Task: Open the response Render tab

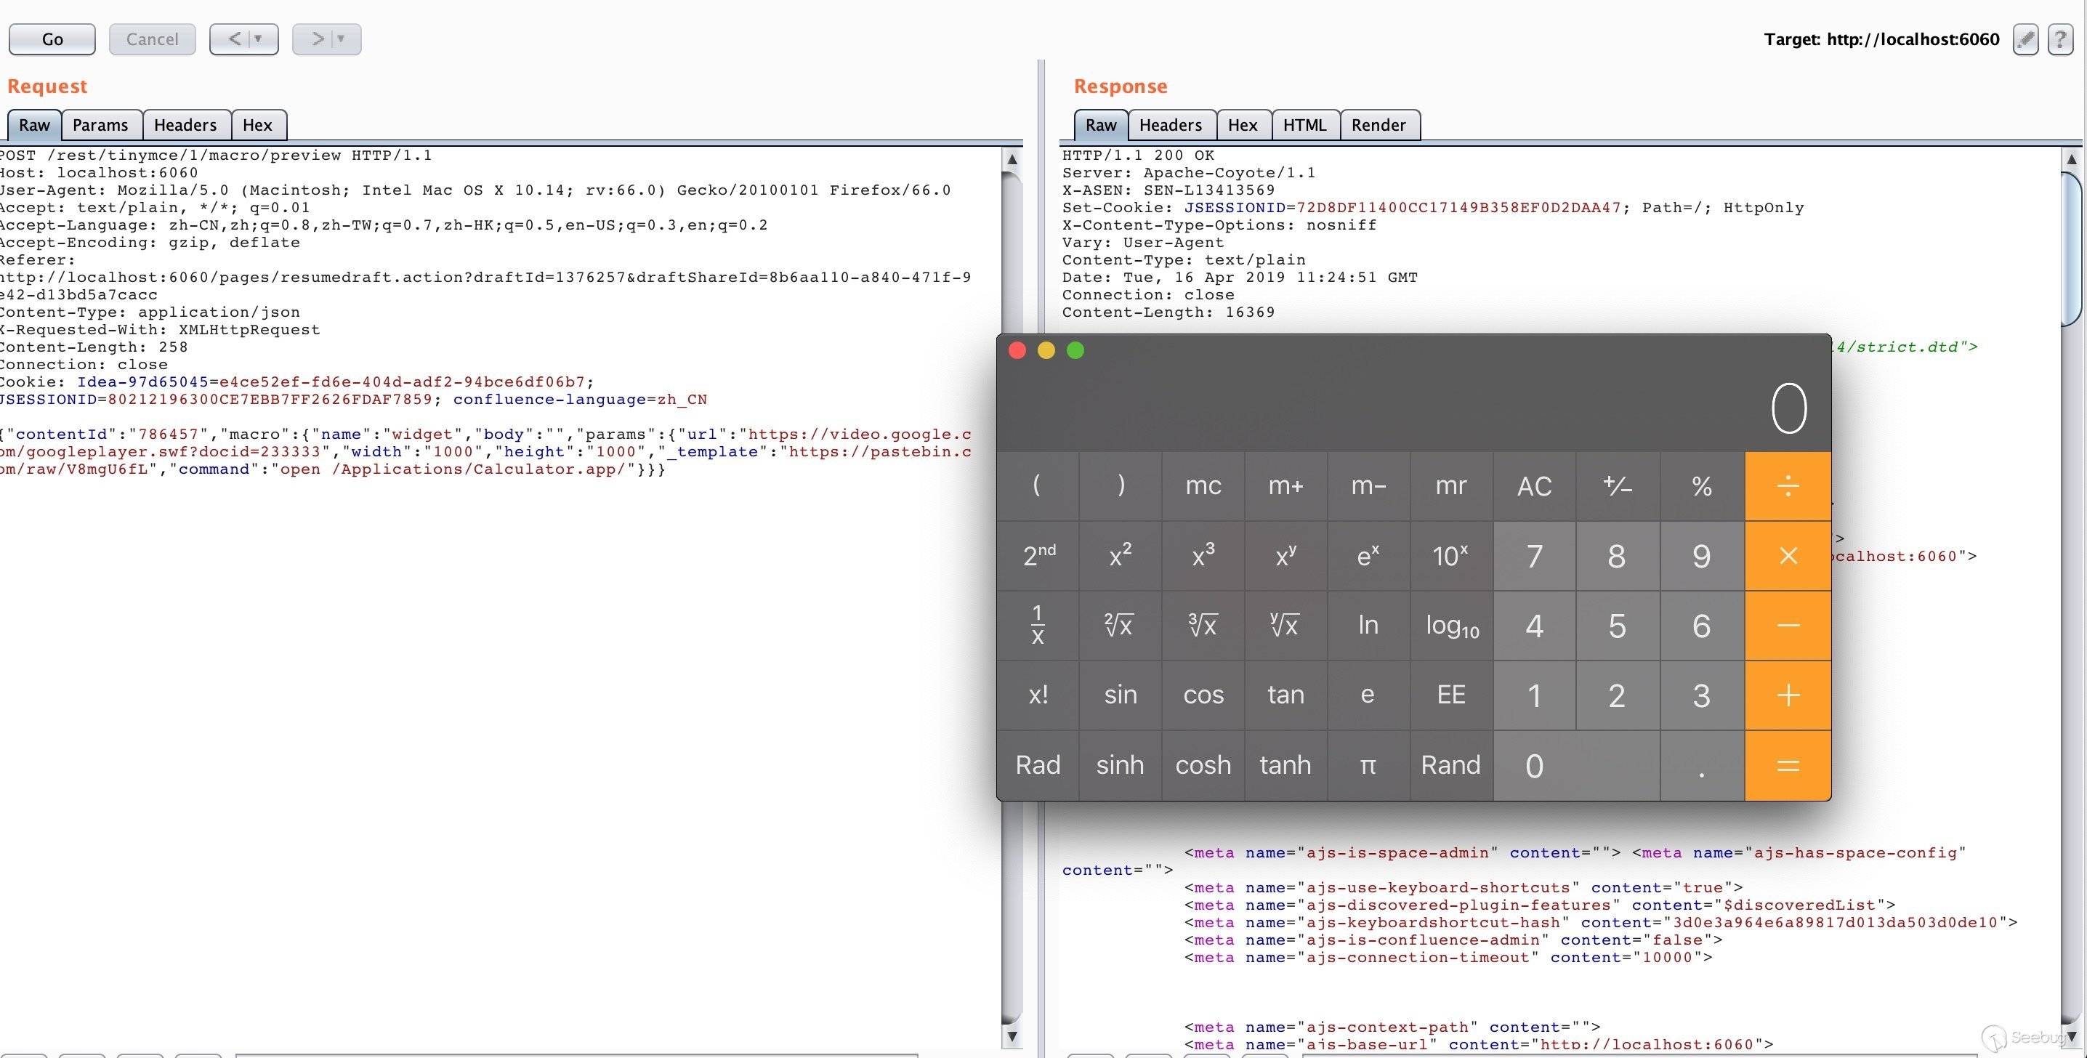Action: tap(1378, 125)
